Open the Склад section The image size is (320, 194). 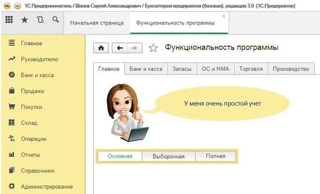click(x=43, y=123)
